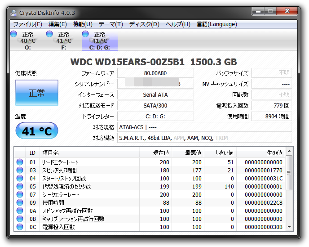309x247 pixels.
Task: Click the drive title WDC WD15EARS-00Z5B1
Action: (127, 62)
